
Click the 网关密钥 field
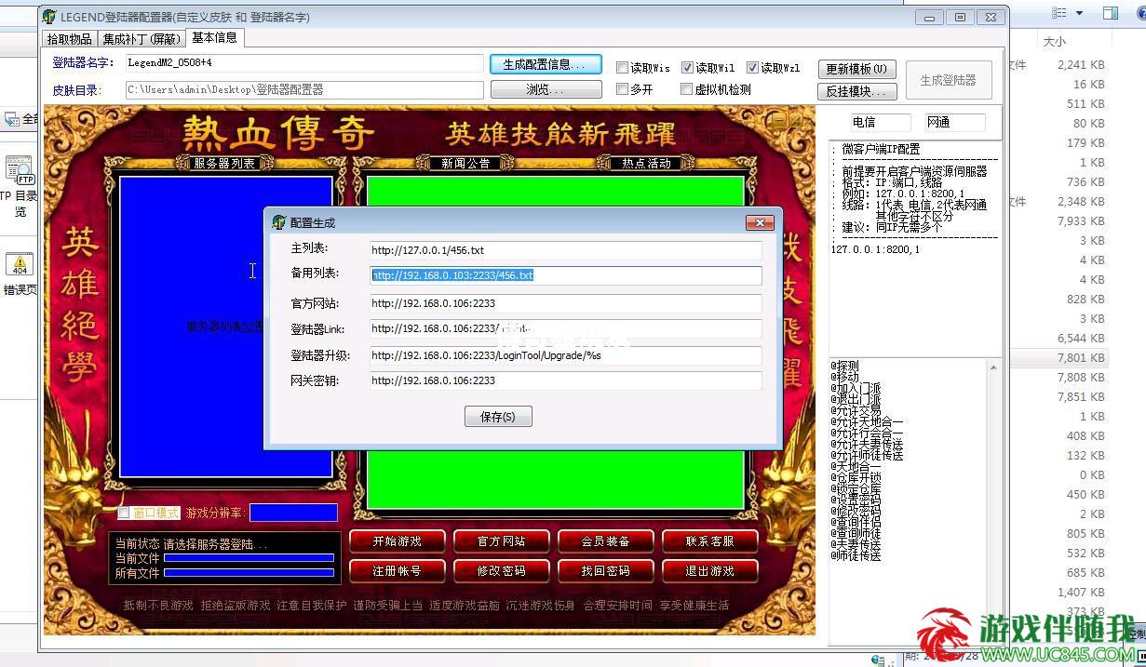565,380
